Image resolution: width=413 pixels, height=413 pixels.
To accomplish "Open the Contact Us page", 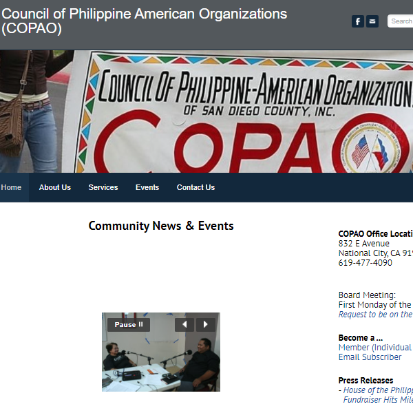I will 195,187.
